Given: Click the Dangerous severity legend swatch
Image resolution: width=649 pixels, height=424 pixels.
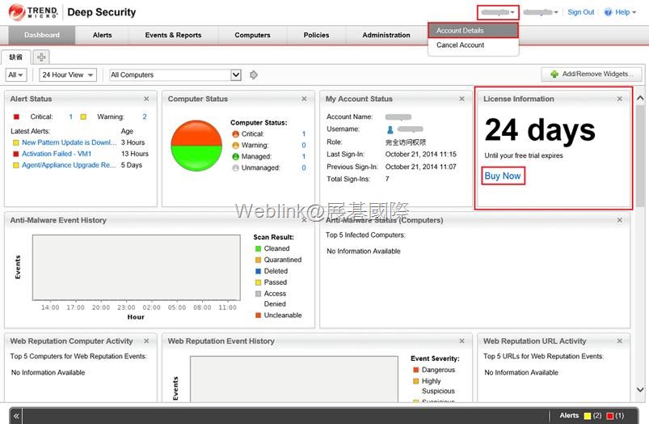Looking at the screenshot, I should pos(416,370).
